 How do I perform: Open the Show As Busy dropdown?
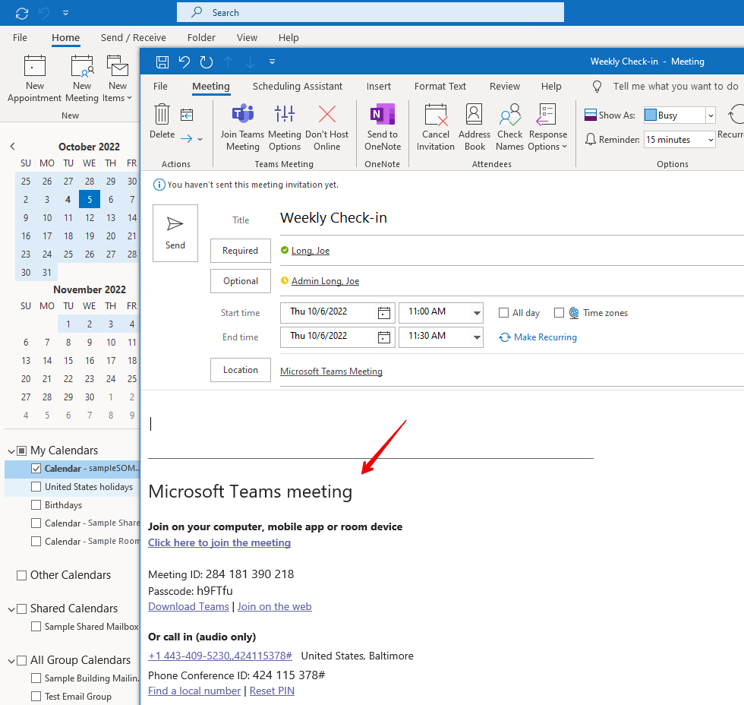pyautogui.click(x=710, y=115)
